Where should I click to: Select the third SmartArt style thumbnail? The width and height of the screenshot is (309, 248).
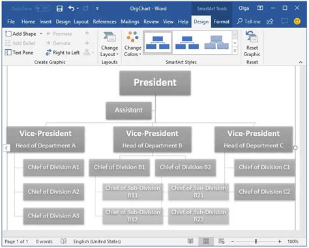[x=216, y=42]
